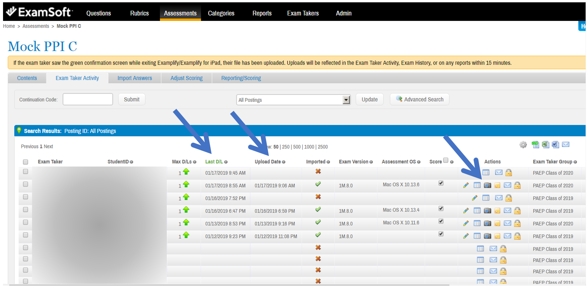Open Advanced Search
588x290 pixels.
[x=420, y=100]
